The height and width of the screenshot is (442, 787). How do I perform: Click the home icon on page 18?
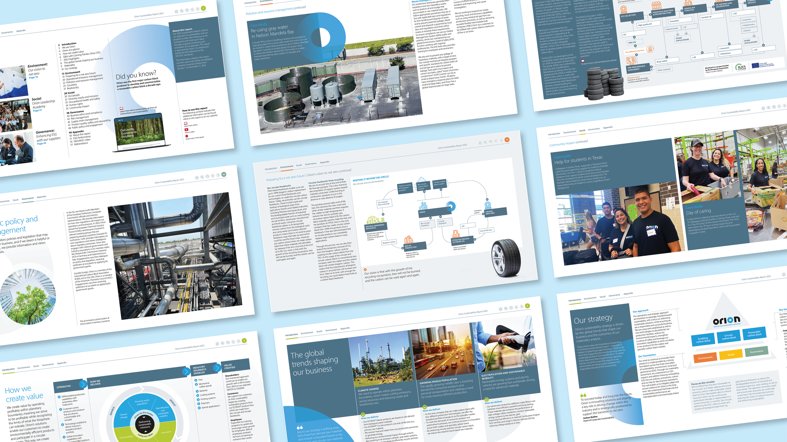[480, 143]
